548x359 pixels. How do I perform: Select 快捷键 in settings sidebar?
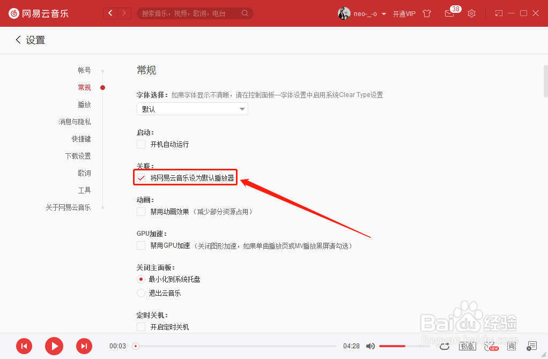click(81, 139)
